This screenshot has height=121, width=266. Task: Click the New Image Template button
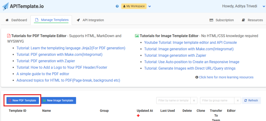pos(58,100)
